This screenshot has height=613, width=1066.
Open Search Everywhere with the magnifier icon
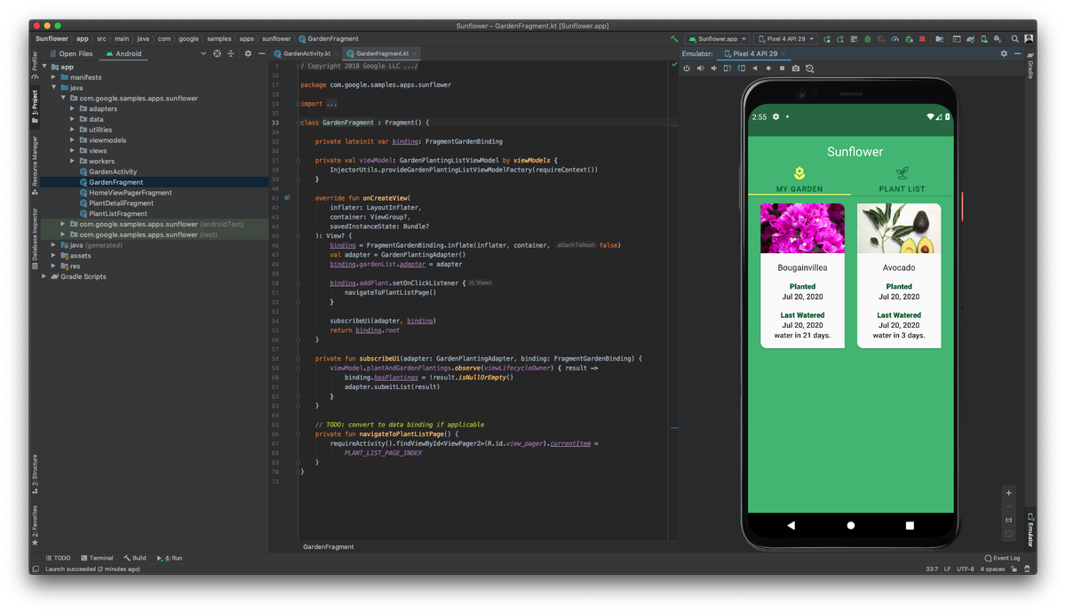point(1014,39)
